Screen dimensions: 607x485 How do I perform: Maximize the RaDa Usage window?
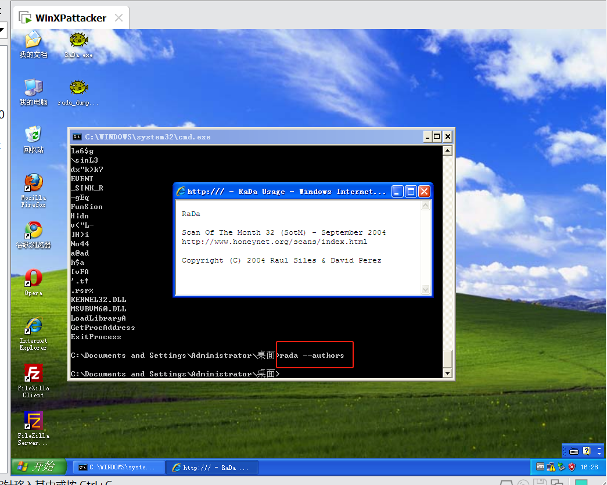point(411,191)
